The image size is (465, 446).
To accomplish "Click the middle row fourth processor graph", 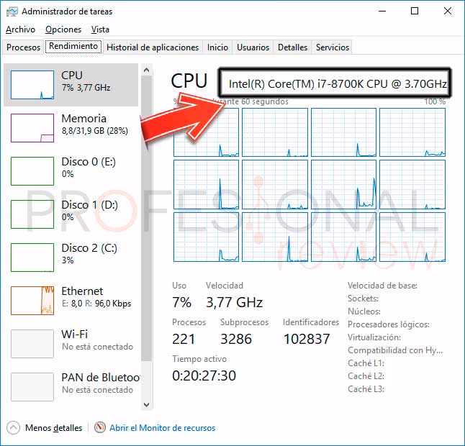I will (x=412, y=185).
